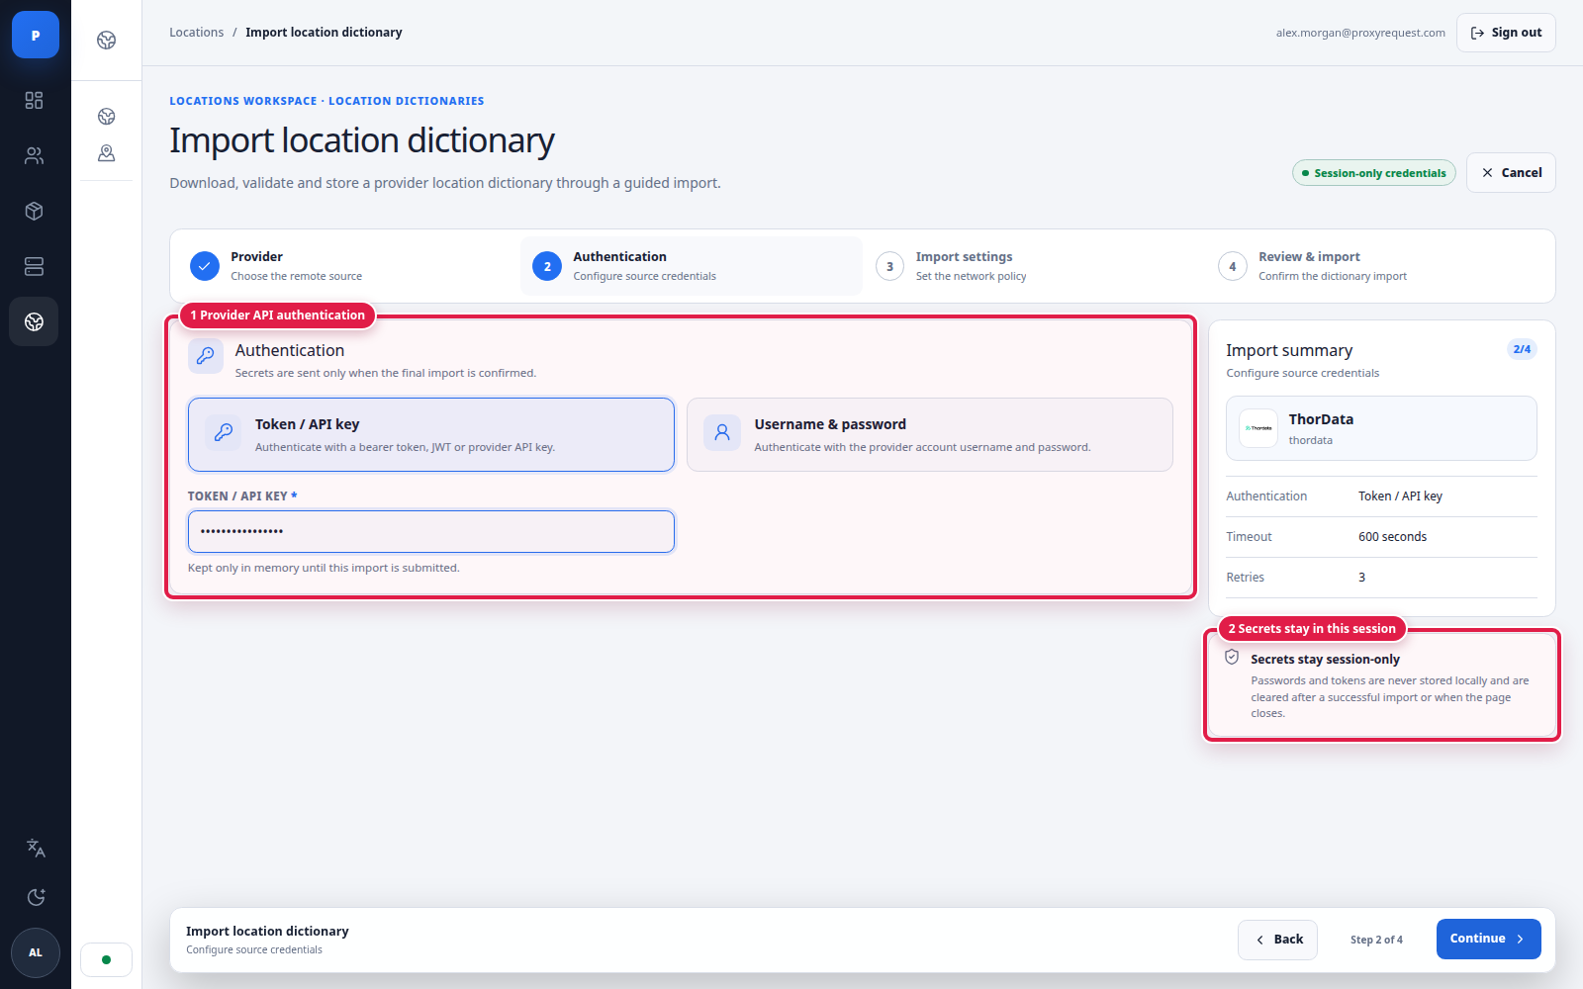Open the language translate icon
The height and width of the screenshot is (989, 1583).
[x=36, y=848]
